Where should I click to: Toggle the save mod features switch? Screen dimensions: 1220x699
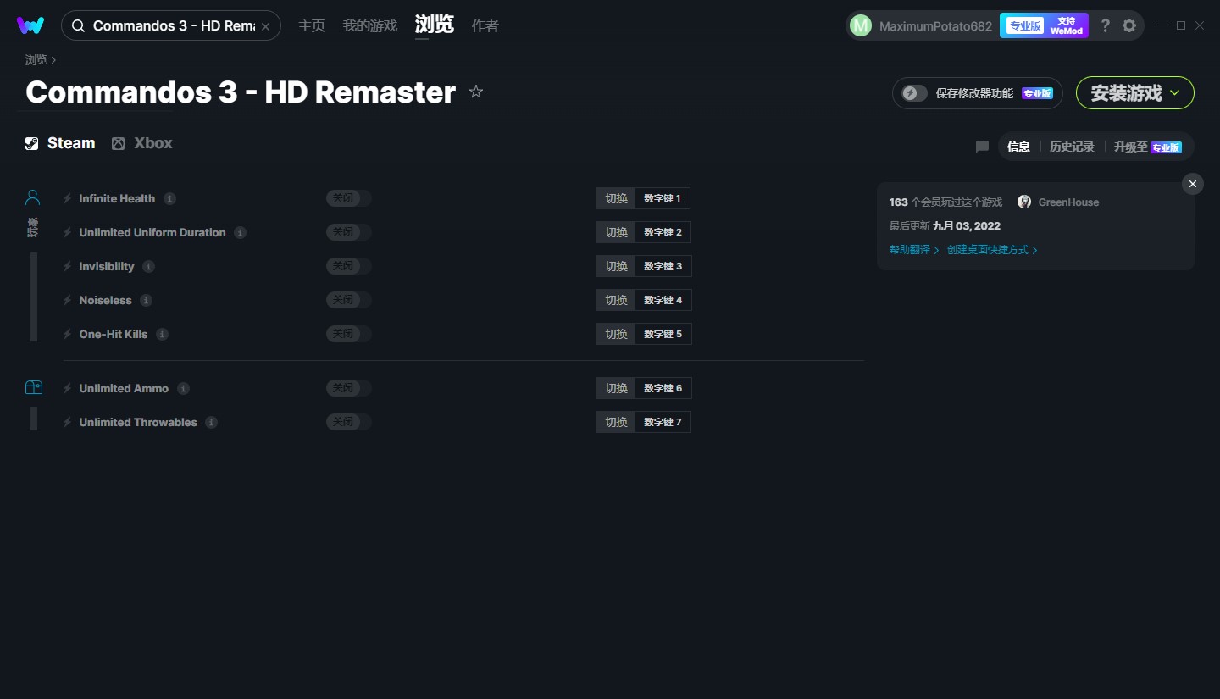coord(914,93)
